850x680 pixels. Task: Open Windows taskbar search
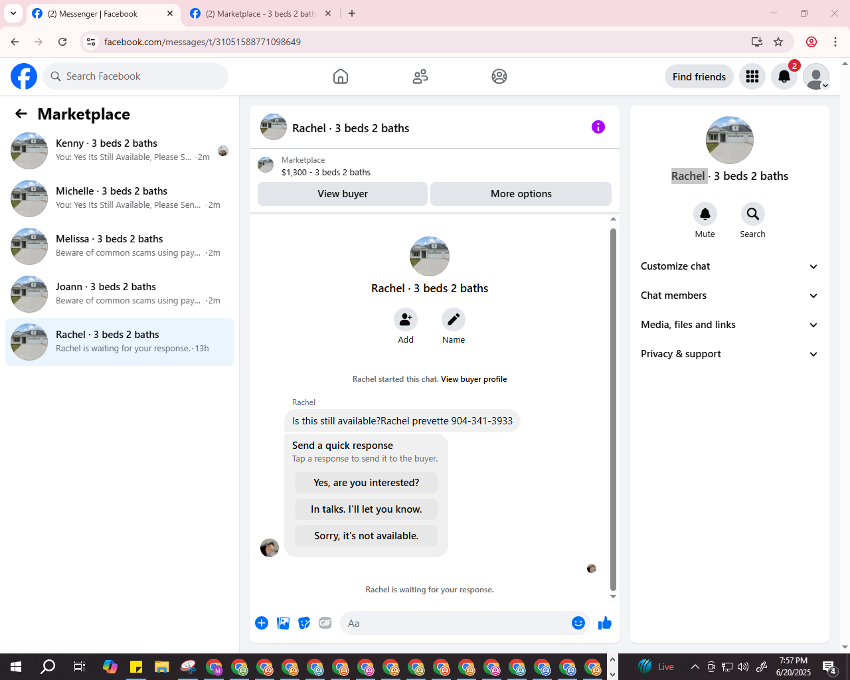tap(48, 667)
